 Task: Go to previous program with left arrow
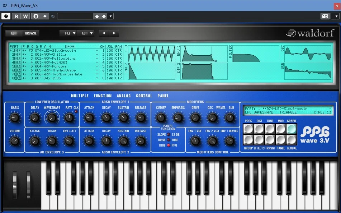tap(104, 33)
